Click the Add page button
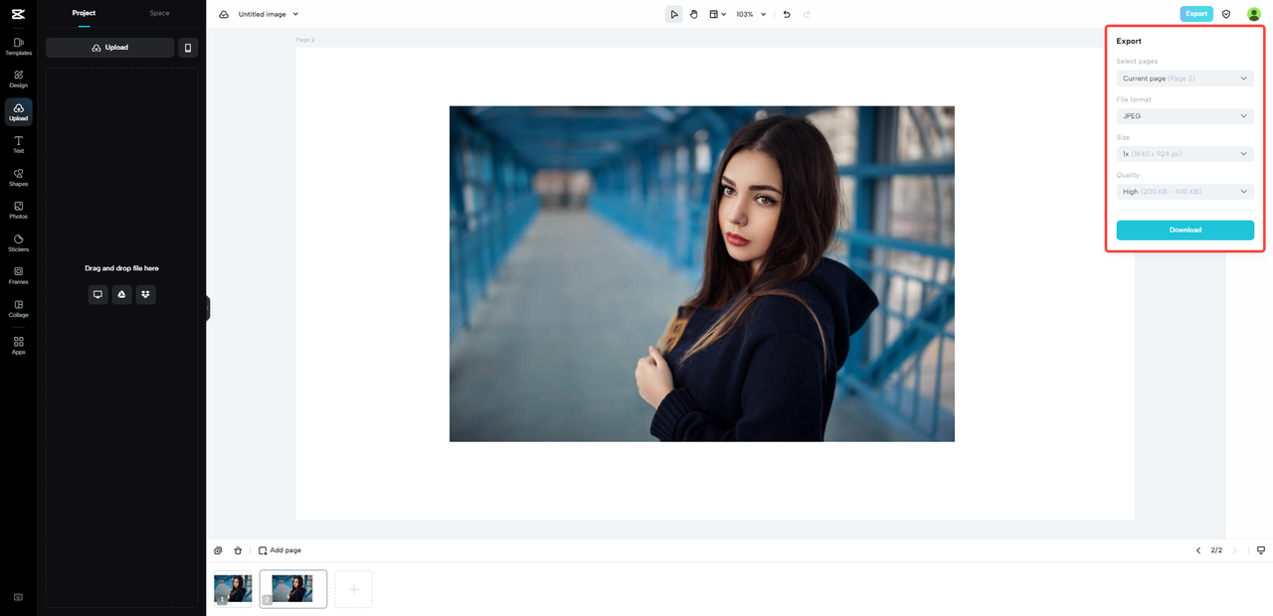This screenshot has width=1273, height=616. 279,550
